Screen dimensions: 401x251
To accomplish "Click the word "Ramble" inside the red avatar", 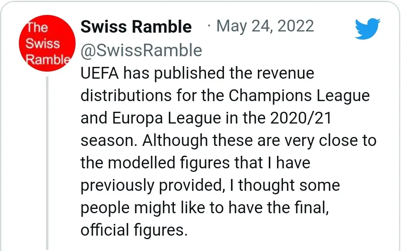I will coord(47,59).
